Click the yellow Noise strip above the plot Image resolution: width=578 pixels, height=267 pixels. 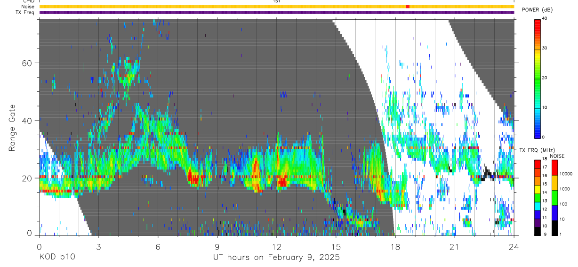(x=277, y=7)
